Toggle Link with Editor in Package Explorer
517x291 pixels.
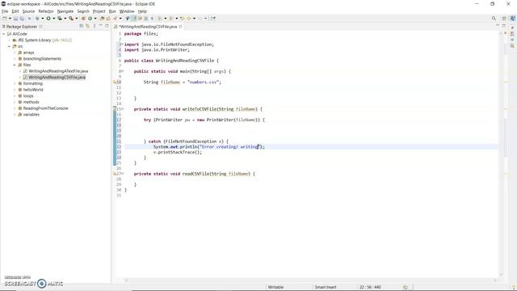coord(87,26)
